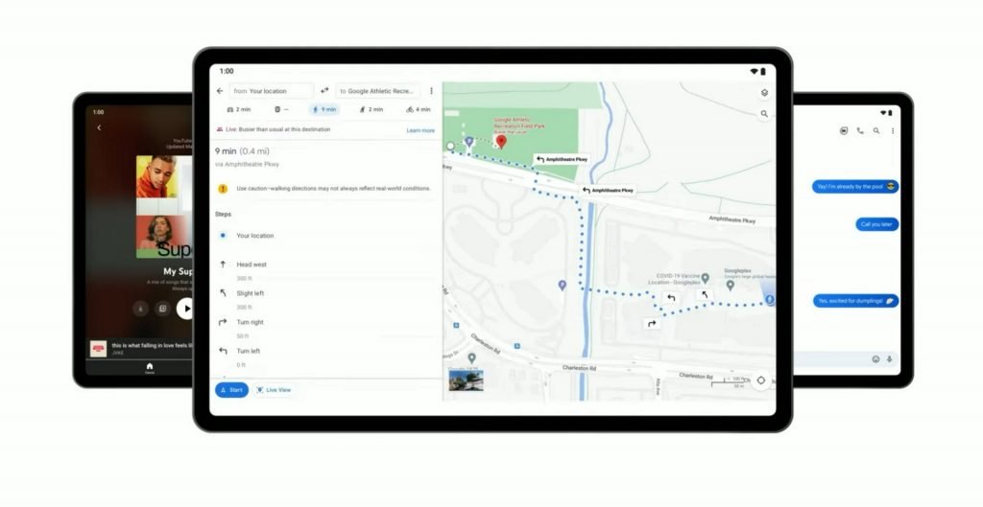
Task: Select the ride-hailing 2 min travel mode
Action: tap(372, 109)
